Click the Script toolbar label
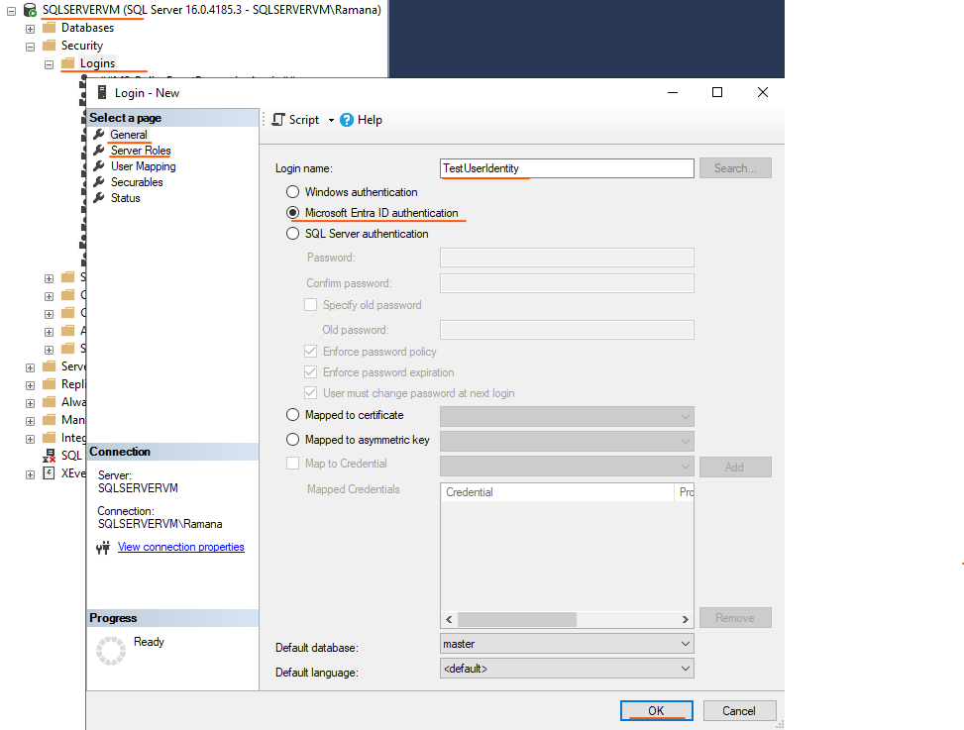 pyautogui.click(x=304, y=120)
